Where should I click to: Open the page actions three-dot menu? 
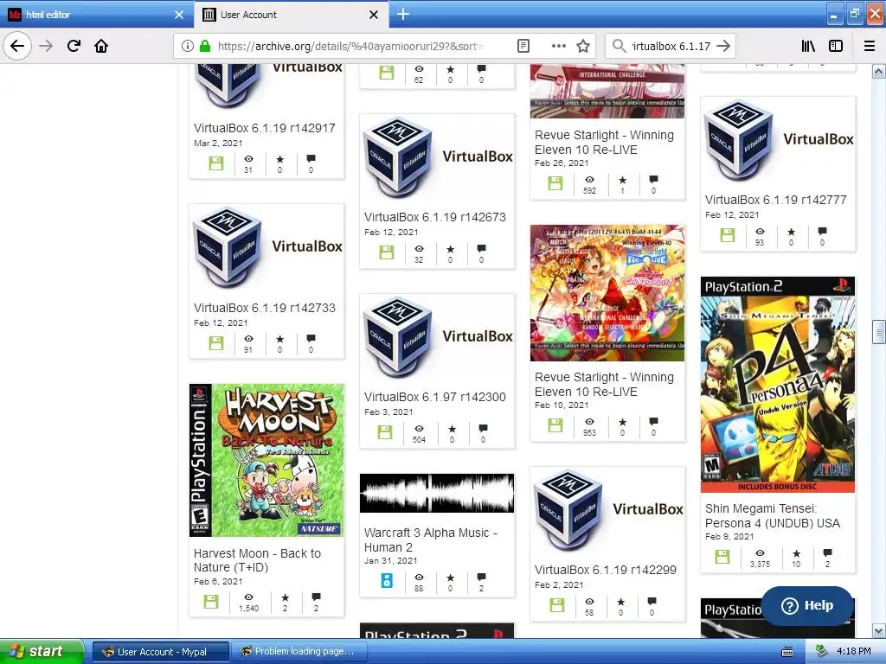[558, 47]
